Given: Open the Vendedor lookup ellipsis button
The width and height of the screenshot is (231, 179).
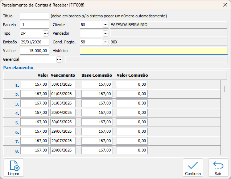Looking at the screenshot, I should tap(106, 33).
